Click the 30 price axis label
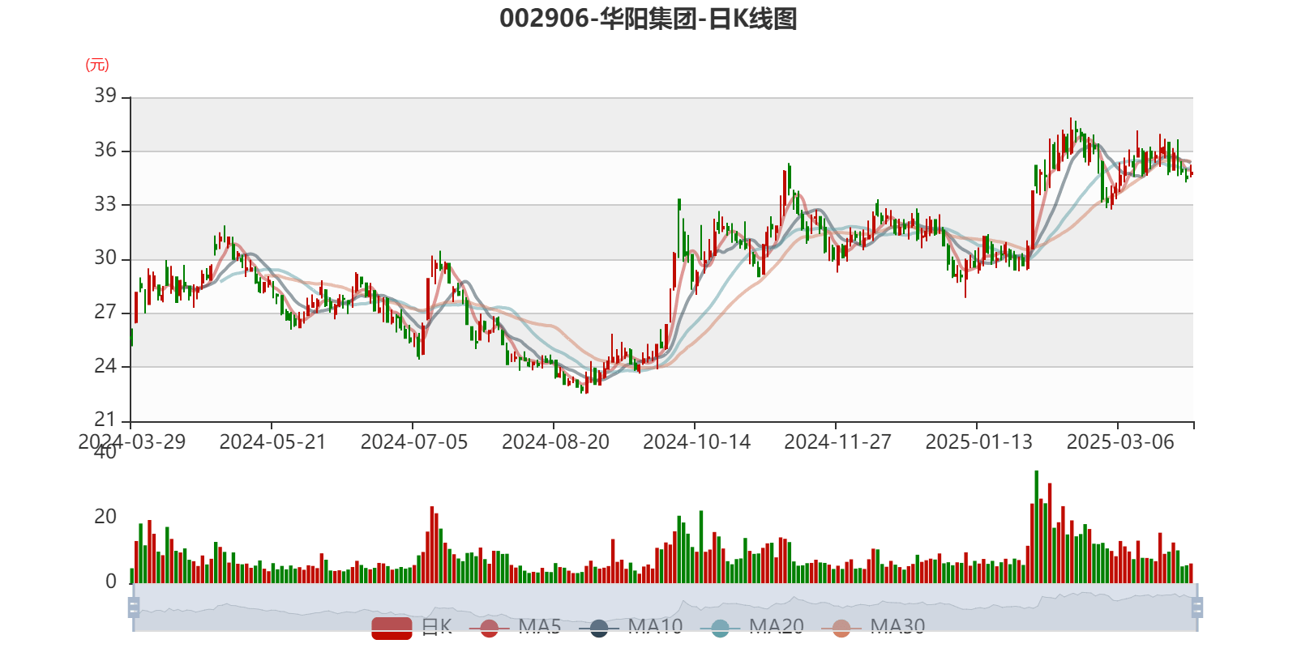This screenshot has width=1297, height=648. pos(105,258)
